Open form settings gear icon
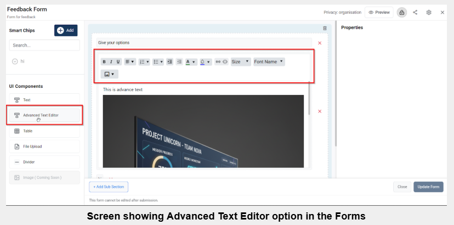 pos(429,12)
